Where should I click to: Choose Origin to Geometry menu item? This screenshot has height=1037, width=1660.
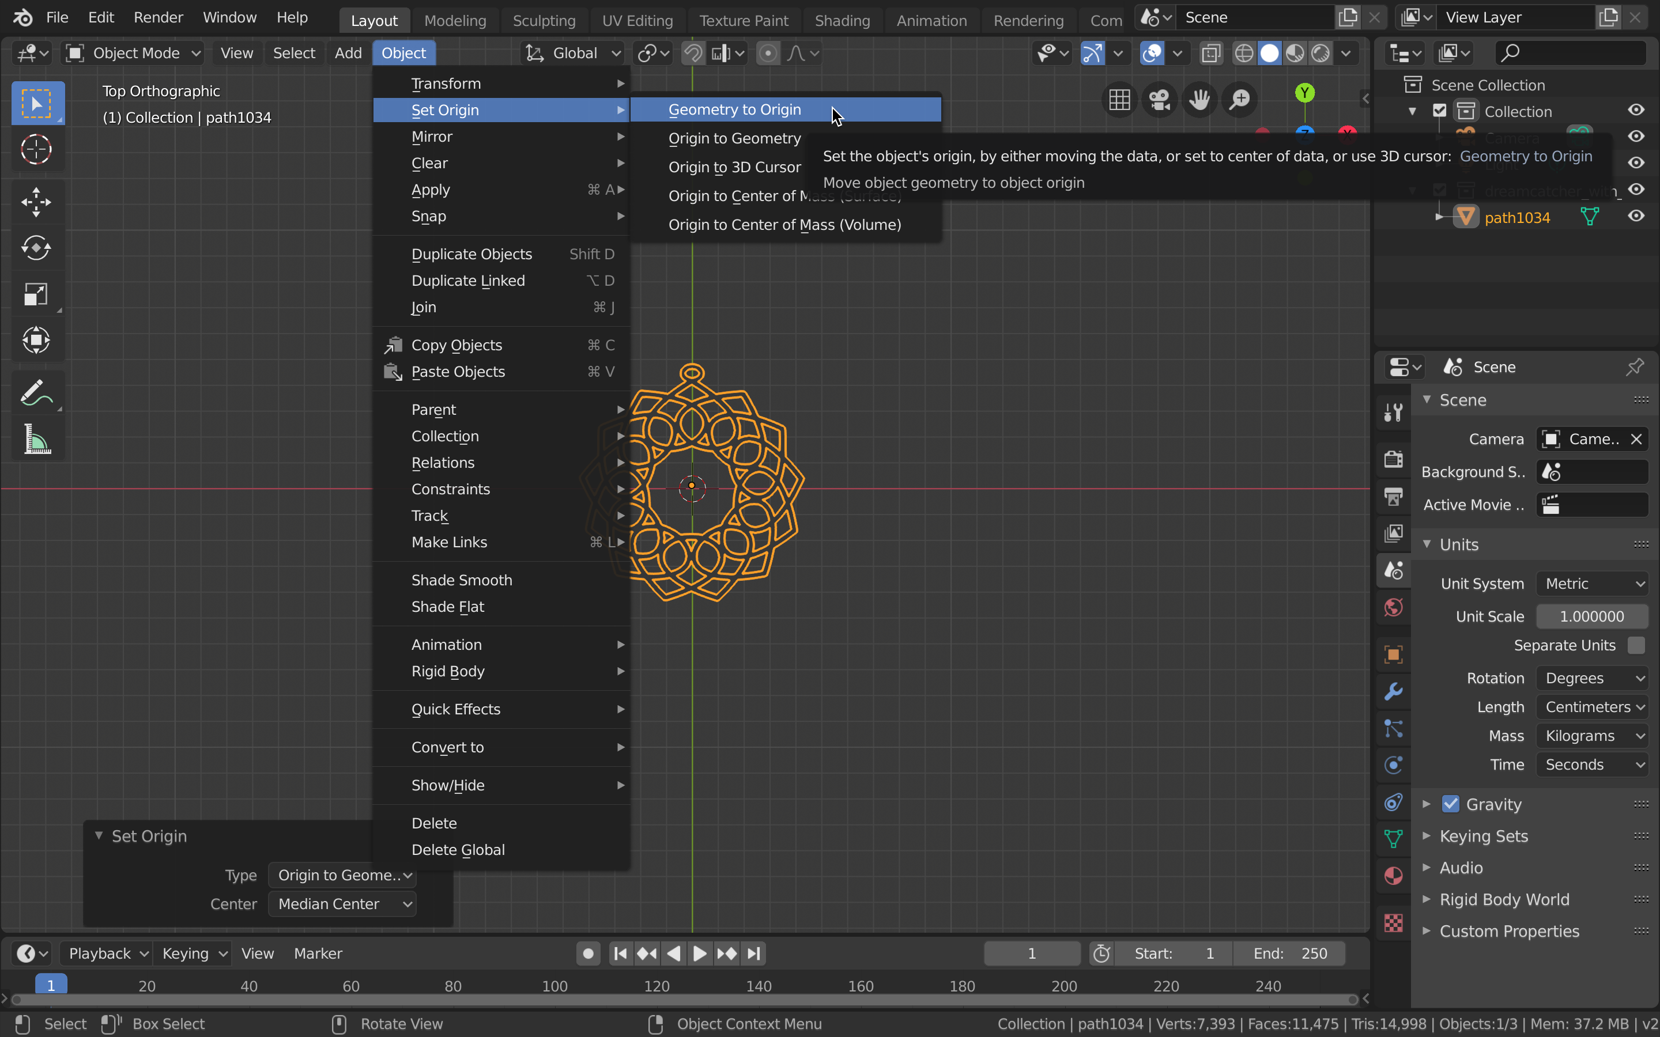(x=735, y=138)
